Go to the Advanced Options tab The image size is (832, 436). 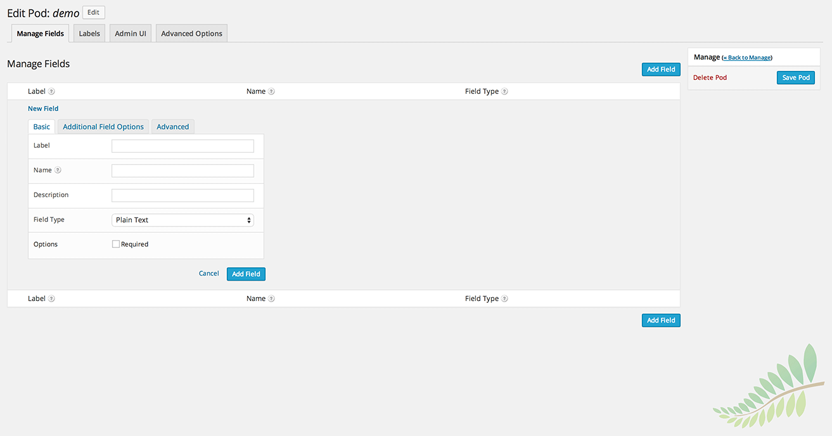[191, 34]
